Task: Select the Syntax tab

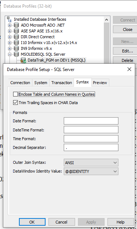Action: 82,82
